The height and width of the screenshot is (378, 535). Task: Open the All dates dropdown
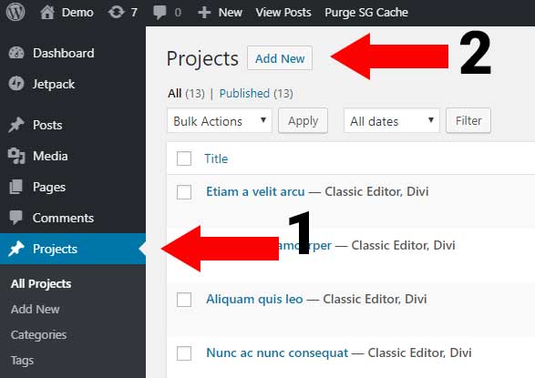(391, 120)
